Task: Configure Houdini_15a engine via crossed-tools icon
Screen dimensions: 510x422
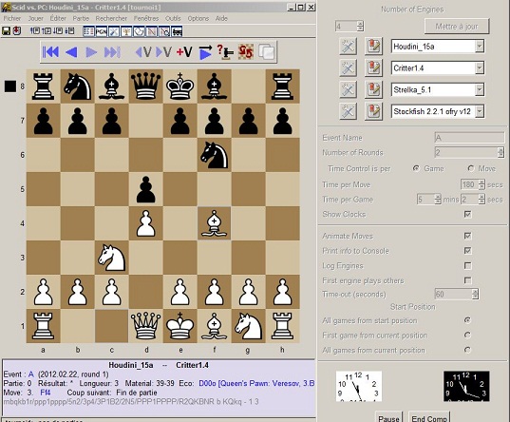Action: click(348, 47)
